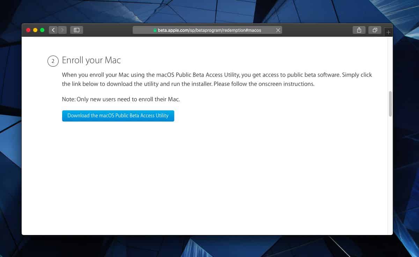Screen dimensions: 419x257
Task: Close the Safari window with the red button
Action: tap(28, 30)
